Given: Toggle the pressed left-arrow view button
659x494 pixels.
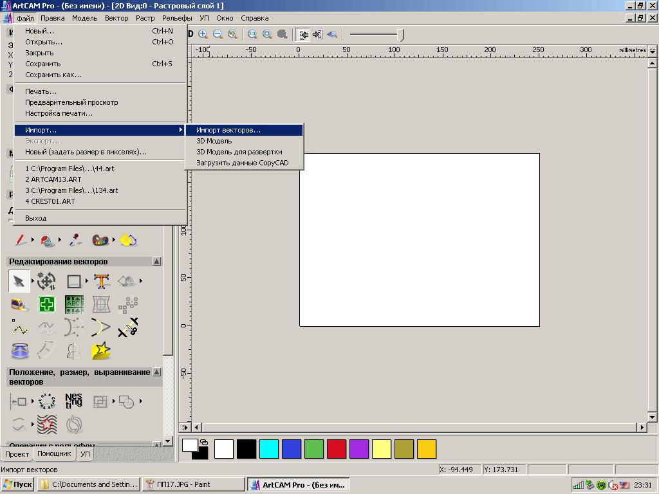Looking at the screenshot, I should pyautogui.click(x=302, y=35).
